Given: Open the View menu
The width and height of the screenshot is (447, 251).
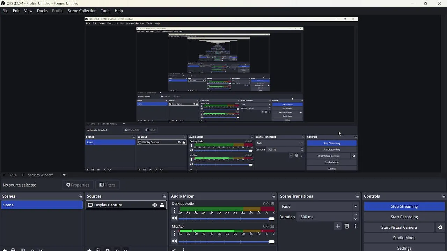Looking at the screenshot, I should [x=28, y=11].
